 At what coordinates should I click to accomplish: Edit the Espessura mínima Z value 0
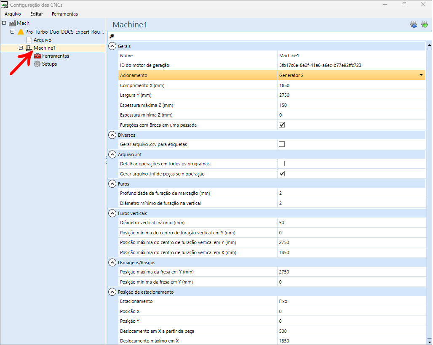[x=351, y=115]
